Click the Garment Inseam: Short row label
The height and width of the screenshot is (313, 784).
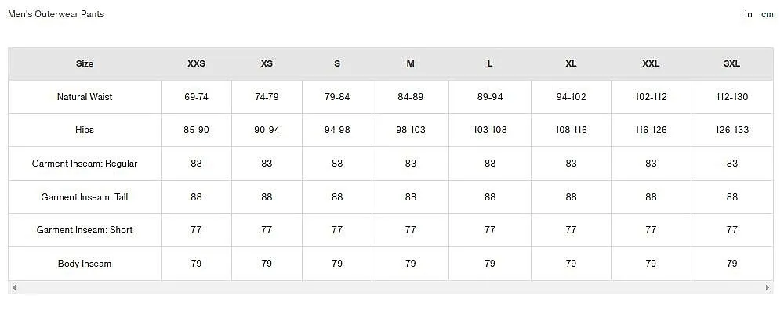[85, 230]
